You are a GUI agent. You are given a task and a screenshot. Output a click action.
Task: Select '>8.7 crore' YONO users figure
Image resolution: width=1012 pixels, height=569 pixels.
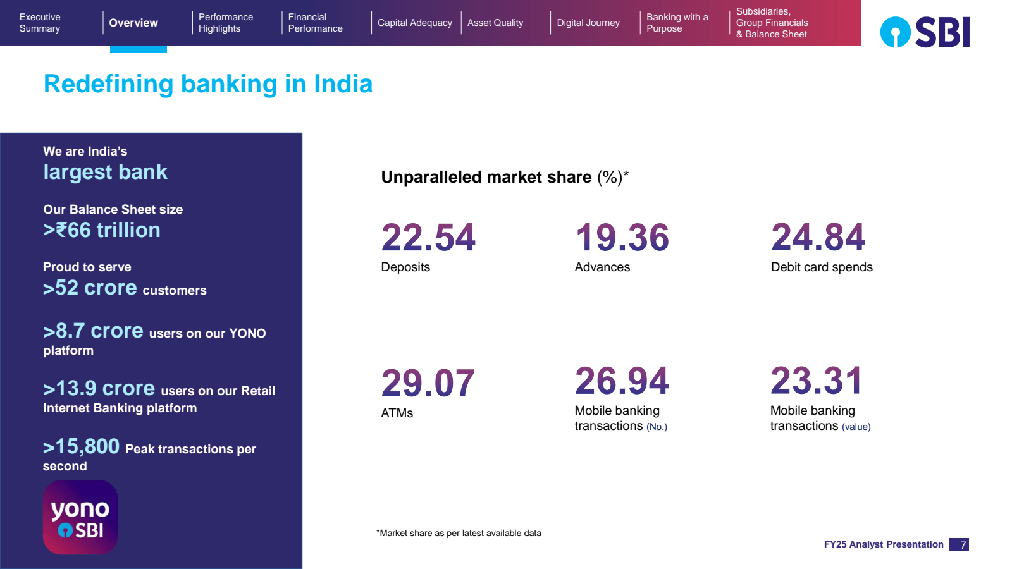(x=93, y=331)
